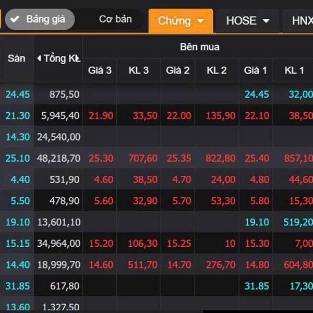Click the Chứng tab label
This screenshot has width=313, height=313.
click(174, 21)
